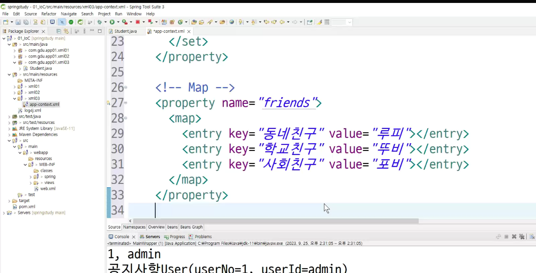Image resolution: width=536 pixels, height=273 pixels.
Task: Open the Navigate menu
Action: coord(69,14)
